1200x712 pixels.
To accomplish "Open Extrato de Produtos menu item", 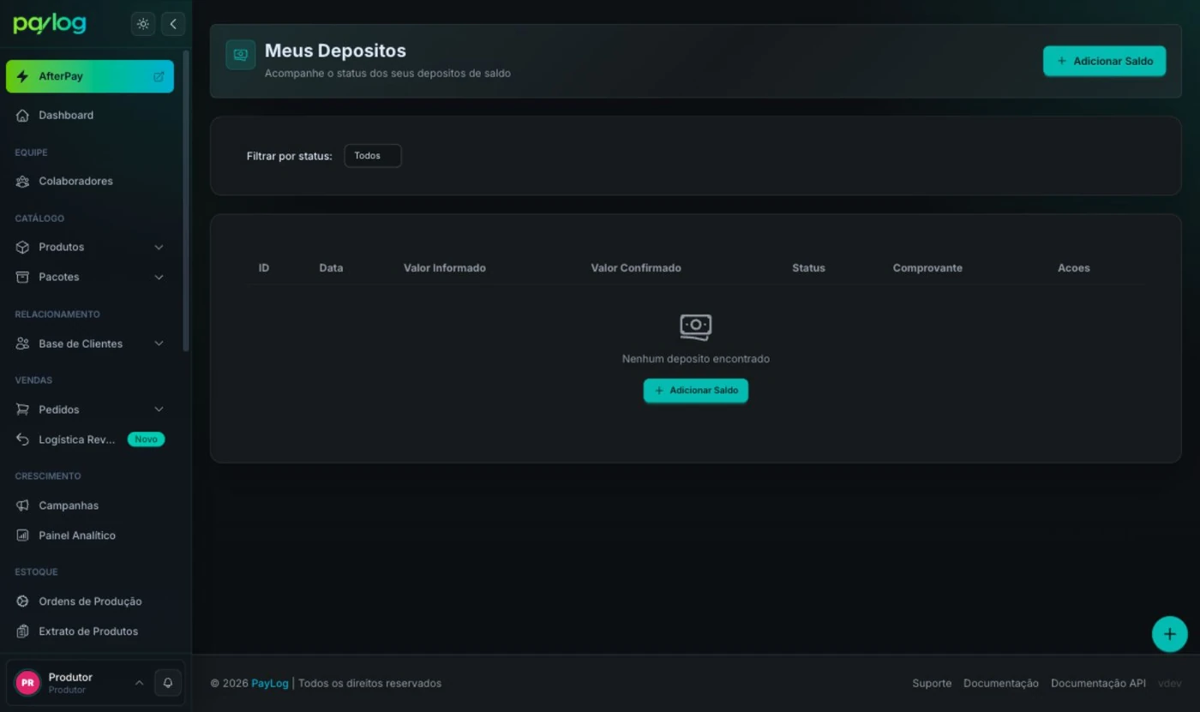I will pos(90,631).
